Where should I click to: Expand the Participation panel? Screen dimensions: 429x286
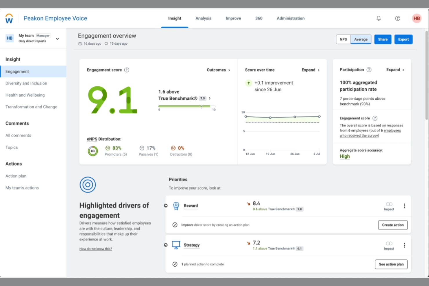click(395, 70)
